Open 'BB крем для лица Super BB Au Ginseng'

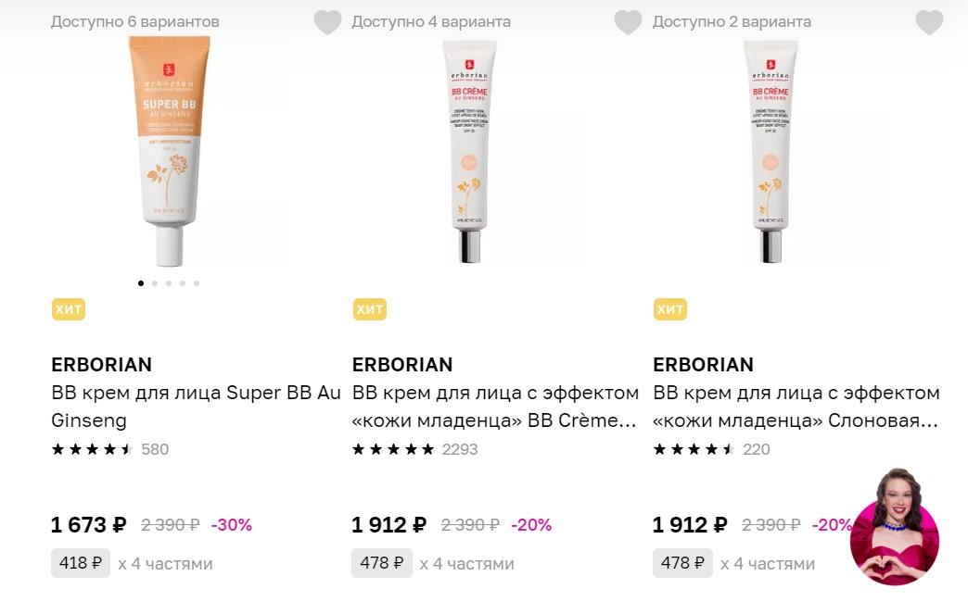click(x=196, y=406)
